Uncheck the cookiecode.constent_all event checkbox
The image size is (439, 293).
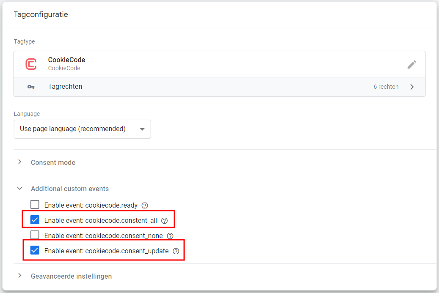pos(35,220)
